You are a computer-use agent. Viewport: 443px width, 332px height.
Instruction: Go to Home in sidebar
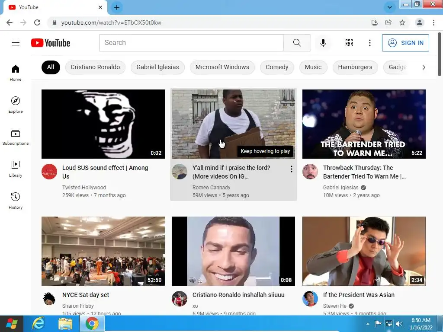coord(16,73)
